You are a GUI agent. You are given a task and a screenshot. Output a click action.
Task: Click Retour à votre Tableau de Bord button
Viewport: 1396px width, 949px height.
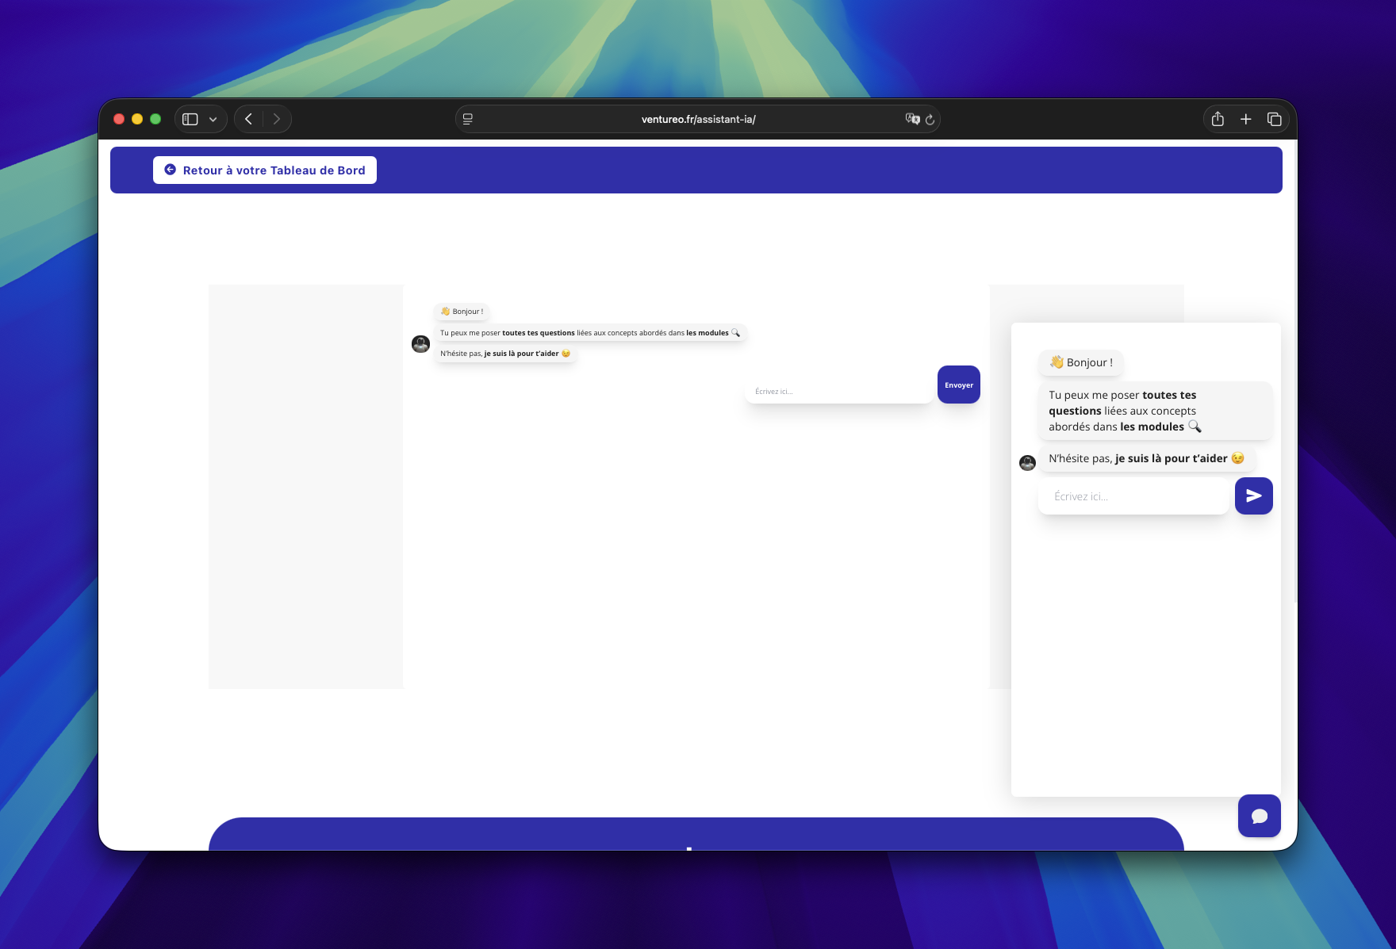tap(264, 170)
